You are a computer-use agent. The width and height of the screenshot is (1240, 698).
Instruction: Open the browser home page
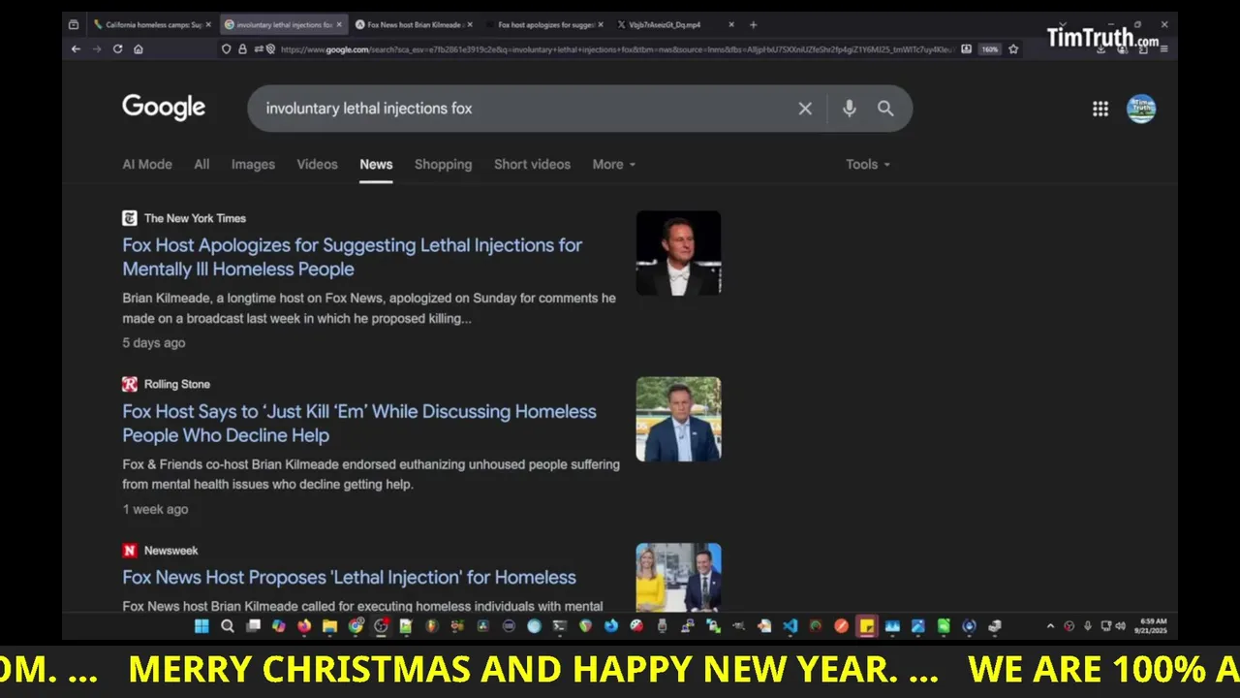tap(139, 49)
